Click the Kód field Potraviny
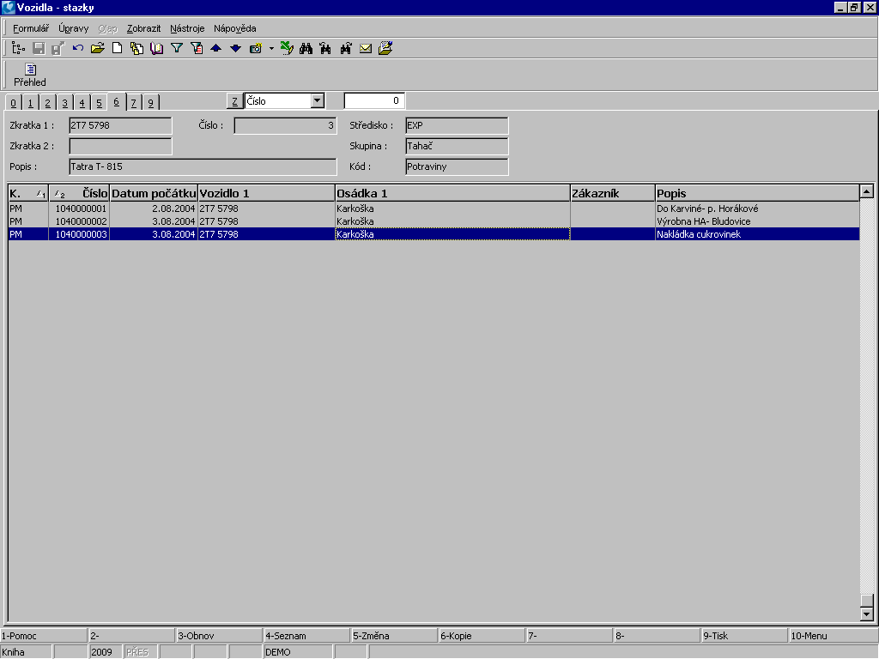This screenshot has width=879, height=659. point(457,167)
